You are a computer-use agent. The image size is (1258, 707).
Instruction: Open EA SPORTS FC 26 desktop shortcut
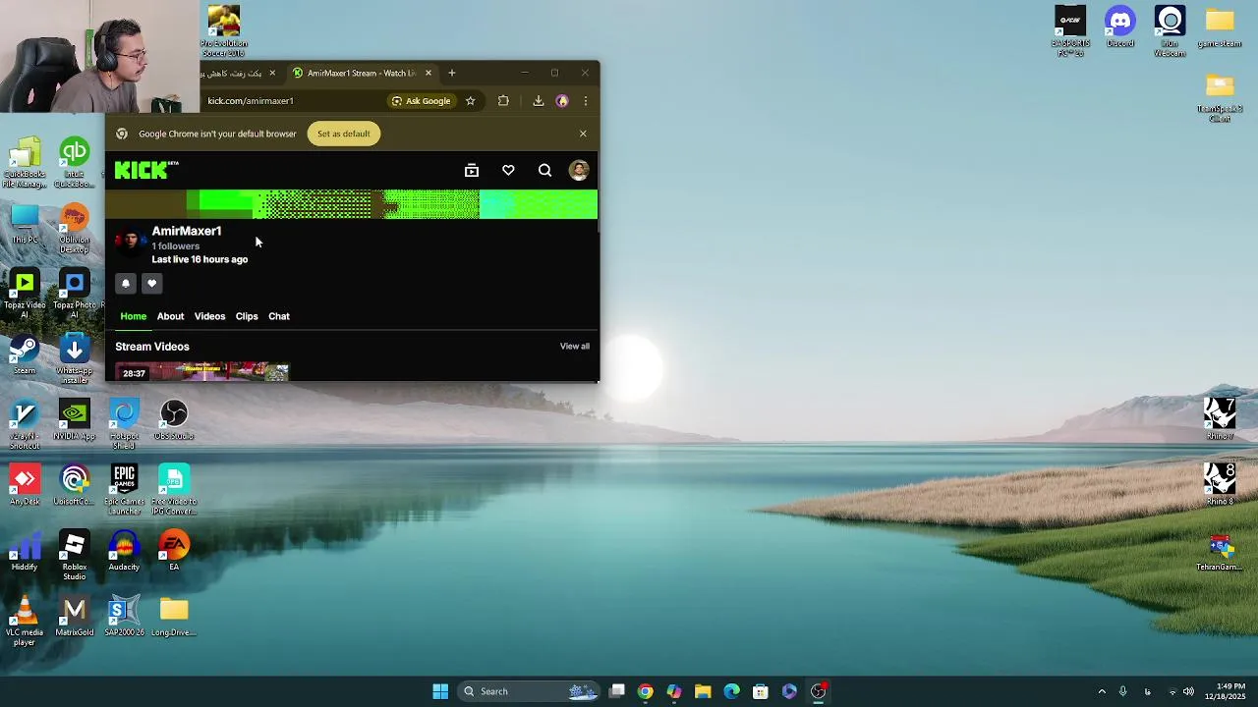pos(1070,31)
